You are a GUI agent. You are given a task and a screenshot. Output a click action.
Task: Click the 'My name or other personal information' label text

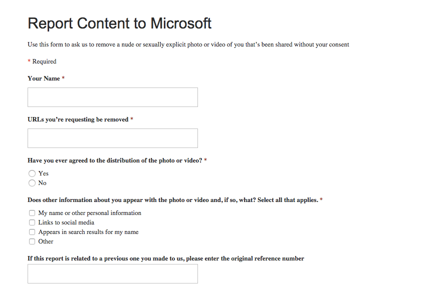(90, 213)
